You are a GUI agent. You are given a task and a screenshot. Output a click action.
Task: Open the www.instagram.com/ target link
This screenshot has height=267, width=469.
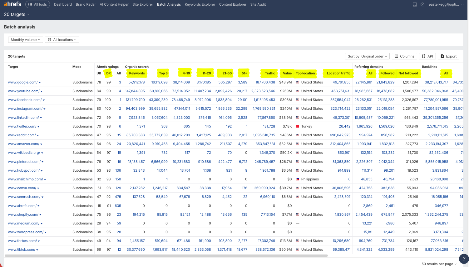[x=25, y=108]
